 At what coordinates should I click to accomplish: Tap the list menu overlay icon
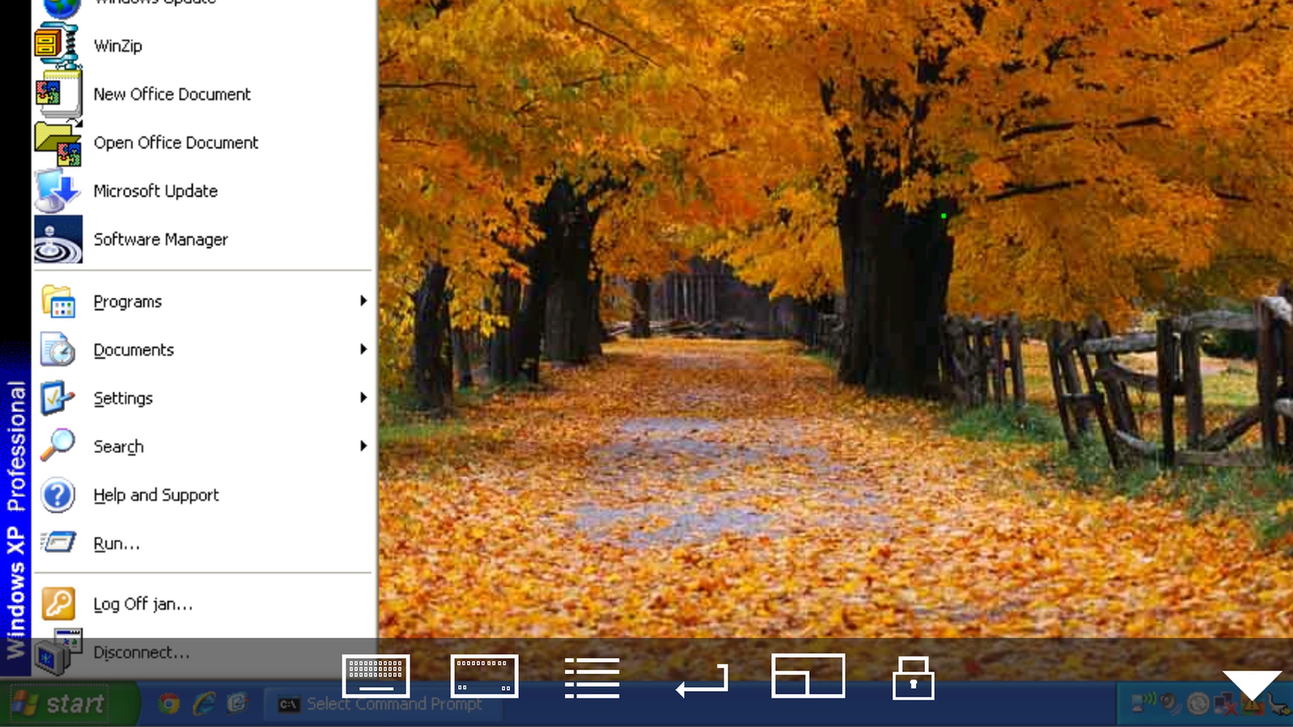coord(592,678)
